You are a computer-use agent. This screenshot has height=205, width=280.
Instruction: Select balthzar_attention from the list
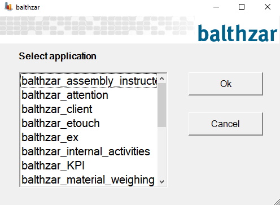click(x=89, y=95)
